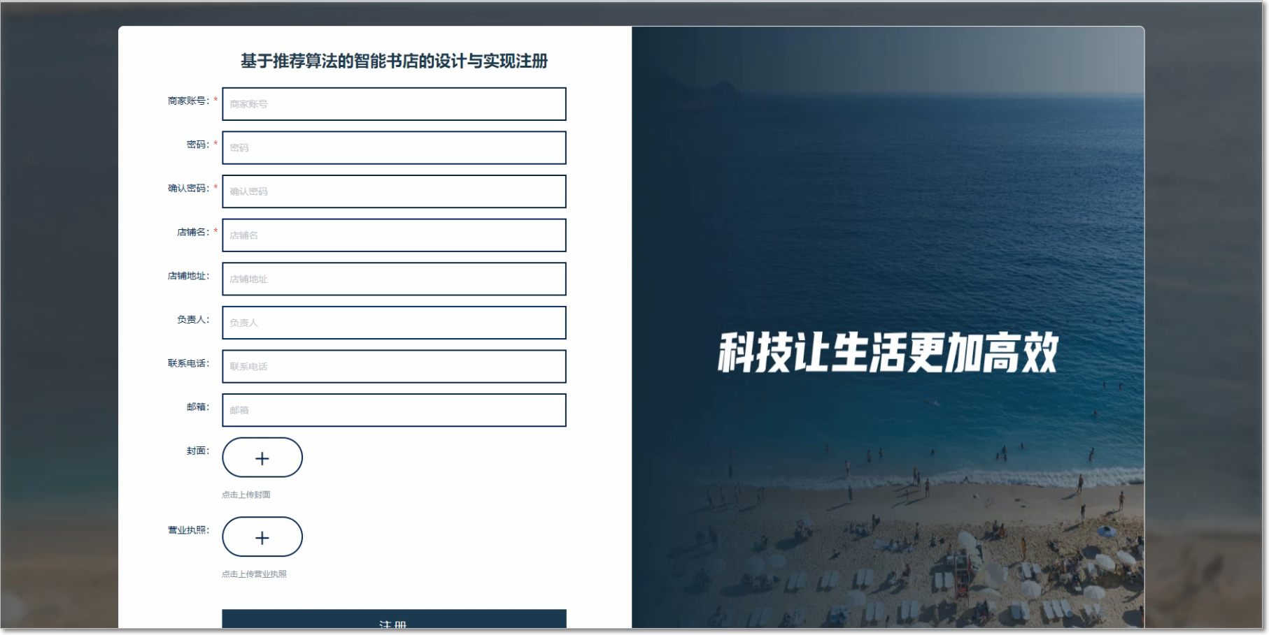Focus the 密码 password field

394,147
